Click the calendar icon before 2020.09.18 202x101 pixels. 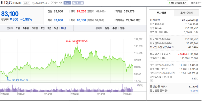33,3
